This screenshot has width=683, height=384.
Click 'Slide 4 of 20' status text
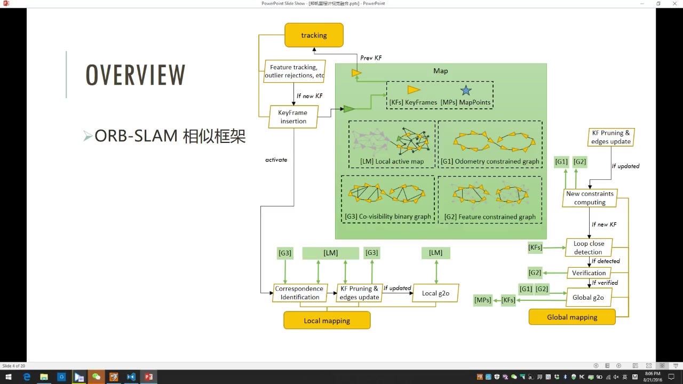tap(14, 366)
